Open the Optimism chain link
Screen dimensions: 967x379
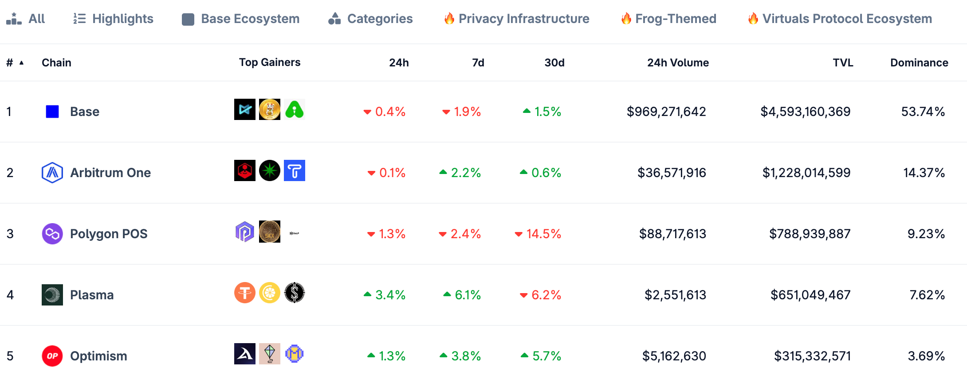tap(98, 356)
